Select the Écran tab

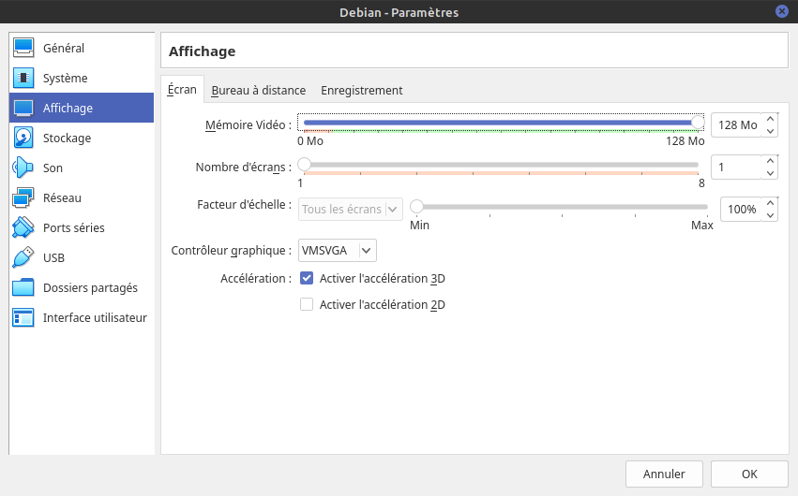[182, 89]
